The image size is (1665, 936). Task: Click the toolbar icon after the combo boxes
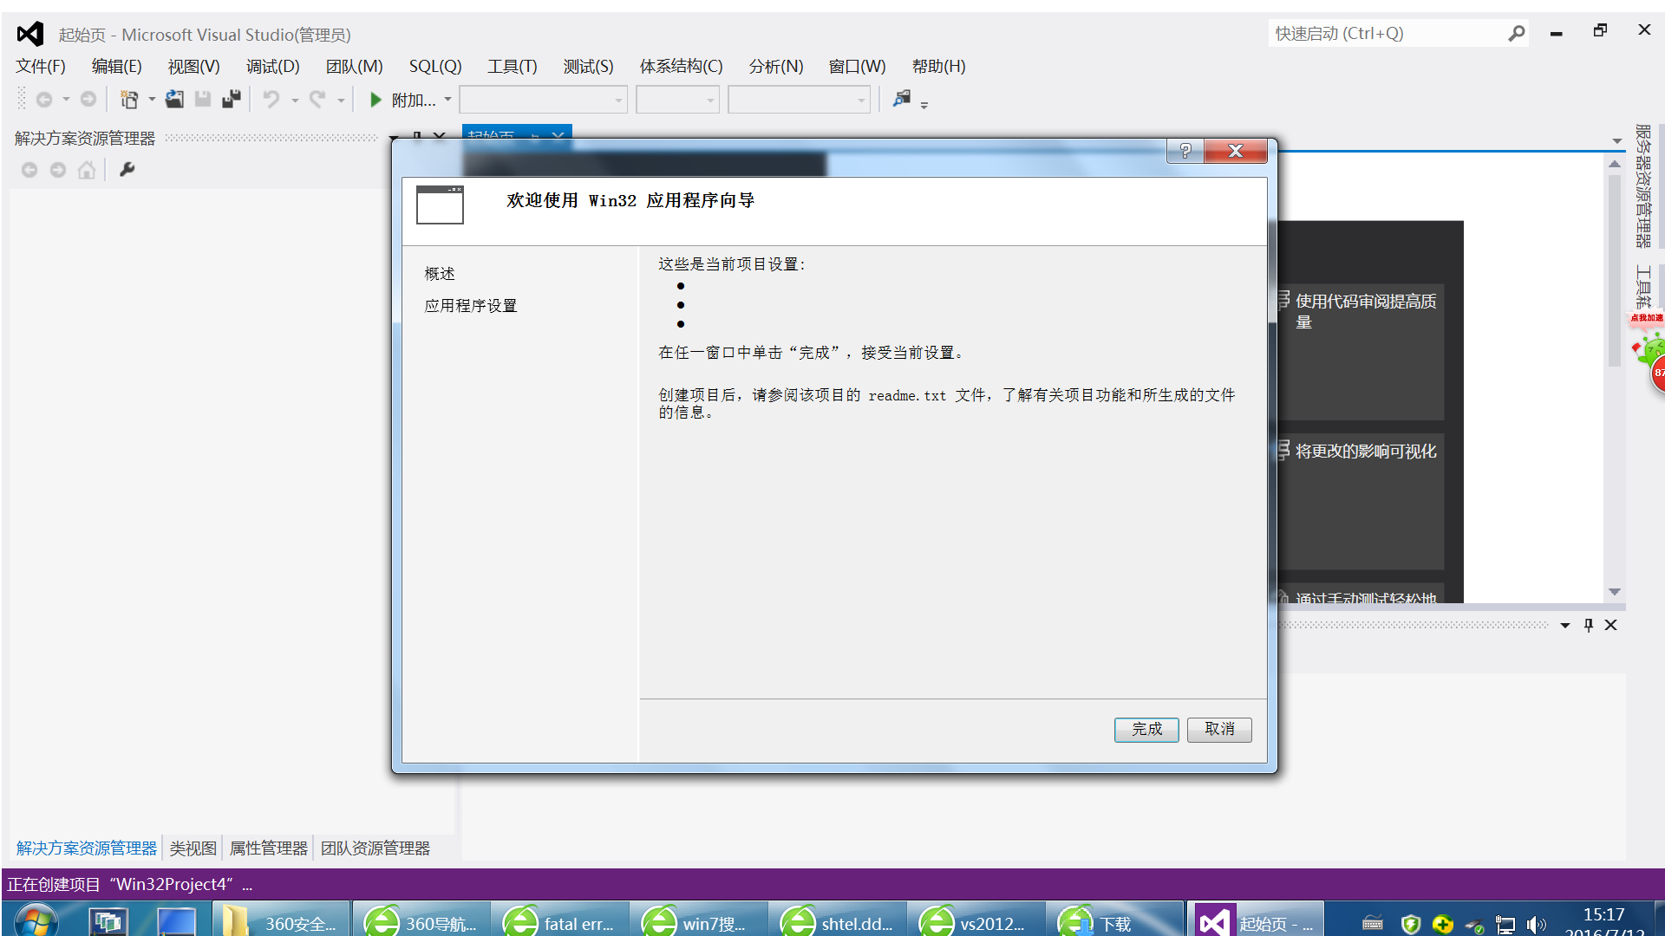(x=902, y=99)
